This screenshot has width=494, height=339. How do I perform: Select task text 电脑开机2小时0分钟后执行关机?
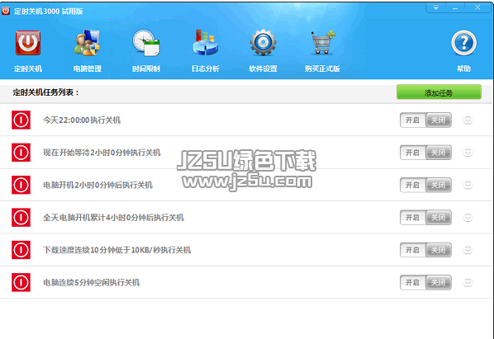98,185
